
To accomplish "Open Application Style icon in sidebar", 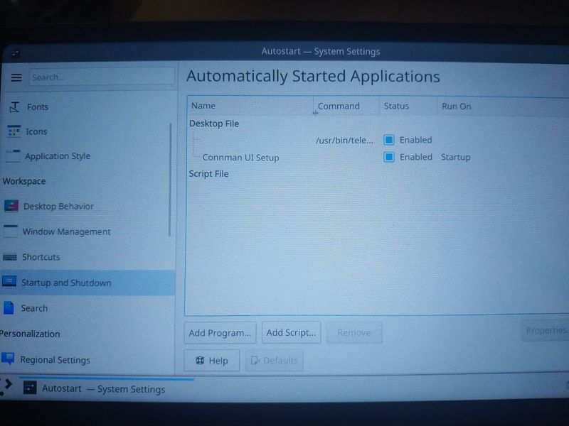I will pyautogui.click(x=13, y=156).
